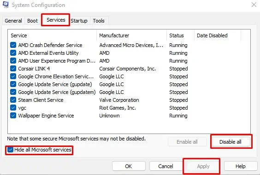Click Valve Corporation manufacturer cell
This screenshot has width=260, height=175.
[119, 100]
